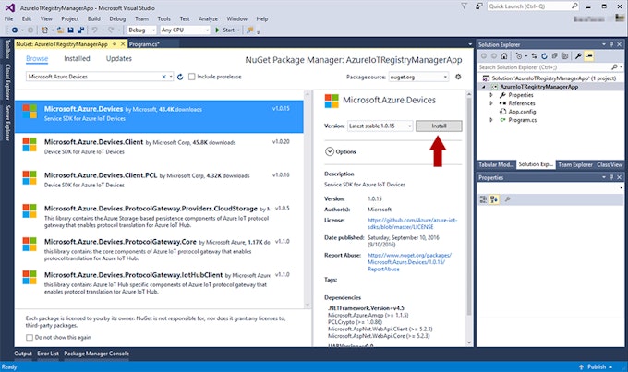
Task: Switch to the Team Explorer tab
Action: pyautogui.click(x=575, y=164)
